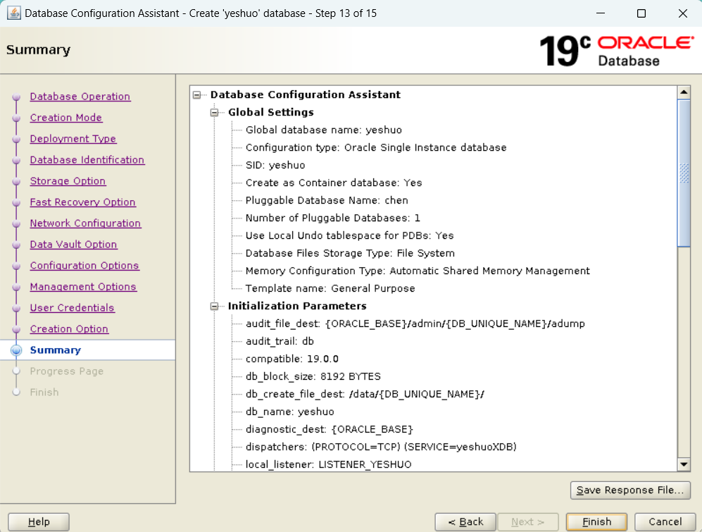Open the Storage Option step

tap(68, 180)
